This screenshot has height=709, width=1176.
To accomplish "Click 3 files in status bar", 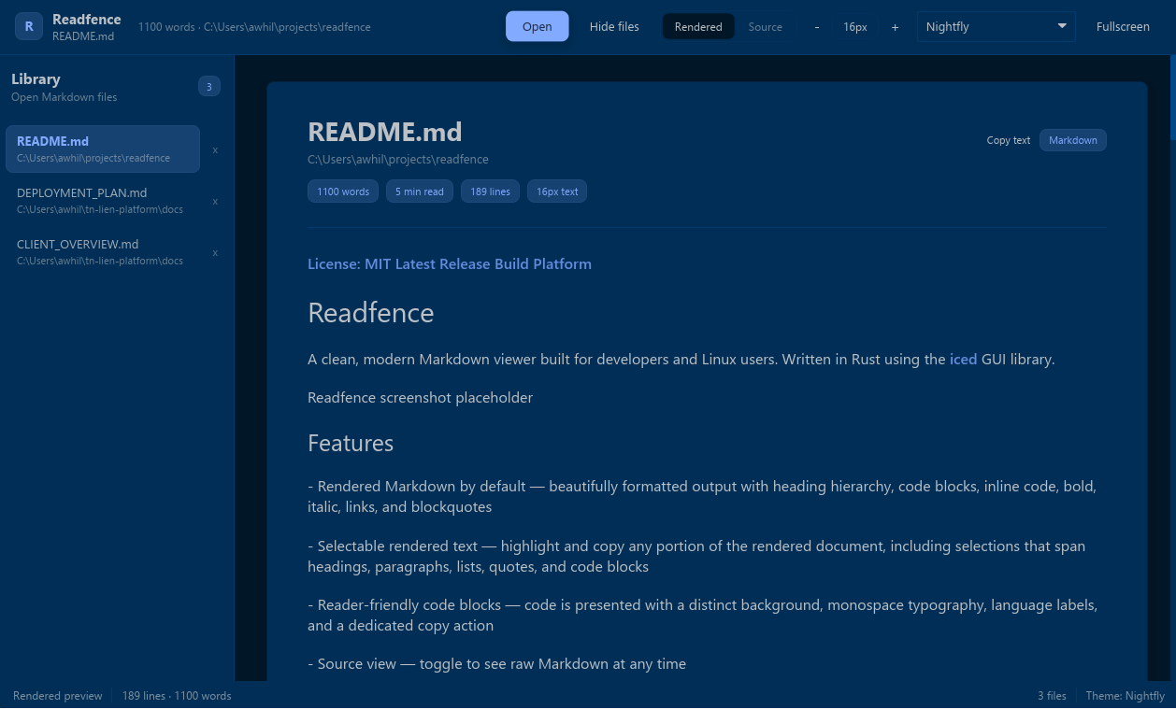I will click(x=1052, y=696).
